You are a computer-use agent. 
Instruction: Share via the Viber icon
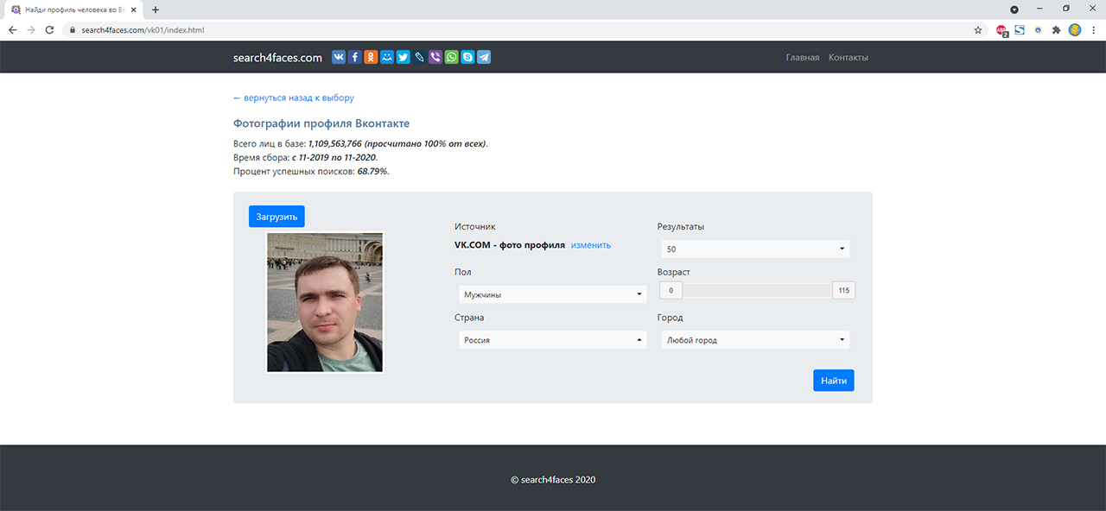(x=435, y=57)
